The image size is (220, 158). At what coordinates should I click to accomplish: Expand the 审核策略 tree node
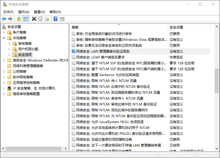pyautogui.click(x=9, y=44)
